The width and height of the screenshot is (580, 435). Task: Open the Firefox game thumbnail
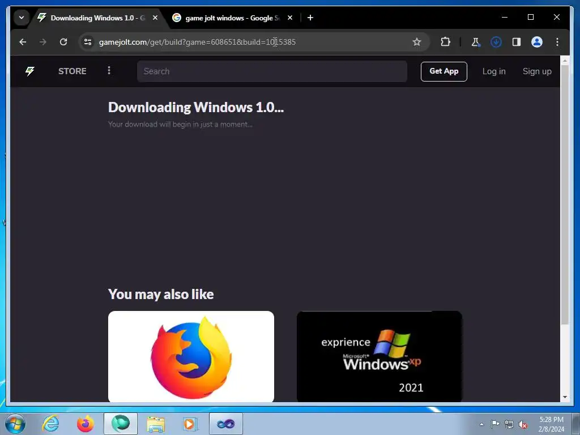pos(191,356)
